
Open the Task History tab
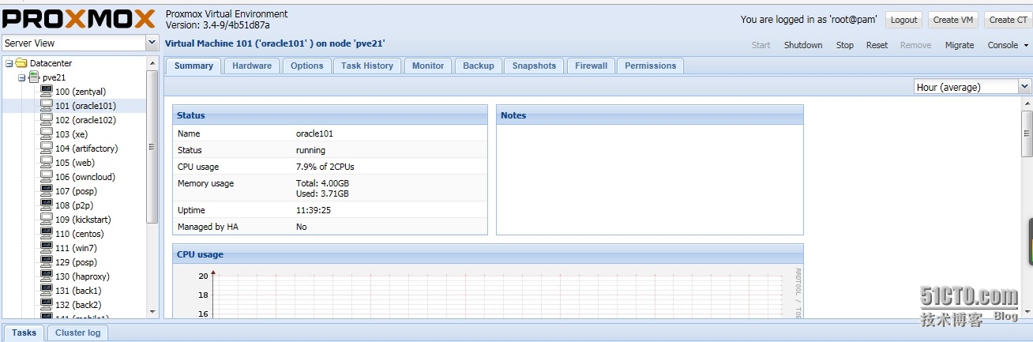[367, 66]
